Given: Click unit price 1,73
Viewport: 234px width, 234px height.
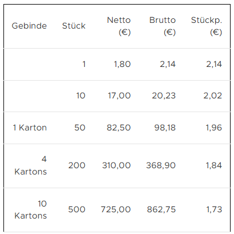Looking at the screenshot, I should pos(214,209).
